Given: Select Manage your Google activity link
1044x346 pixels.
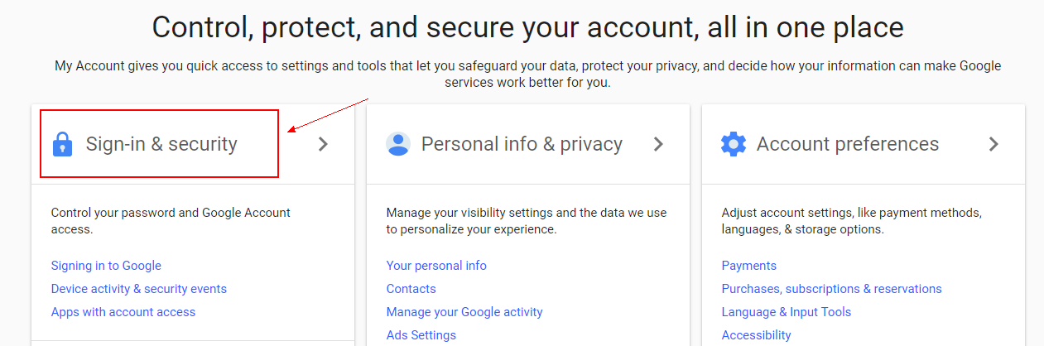Looking at the screenshot, I should tap(464, 312).
